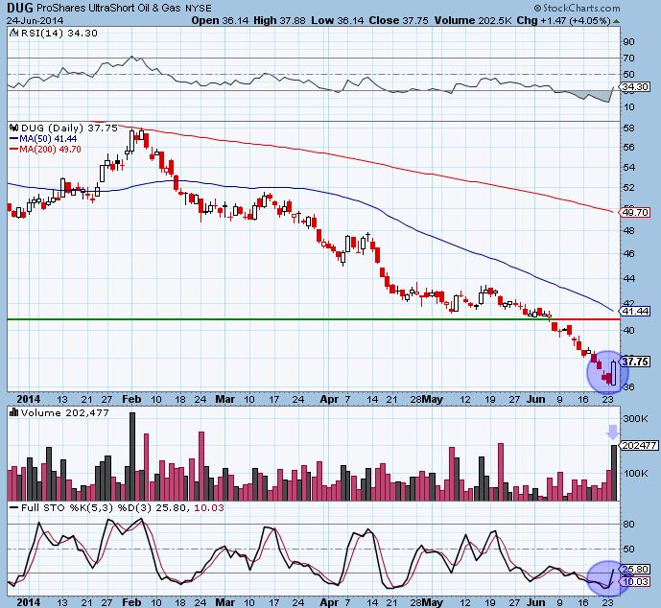This screenshot has width=661, height=608.
Task: Click the green up-arrow next to Chg
Action: click(x=616, y=21)
